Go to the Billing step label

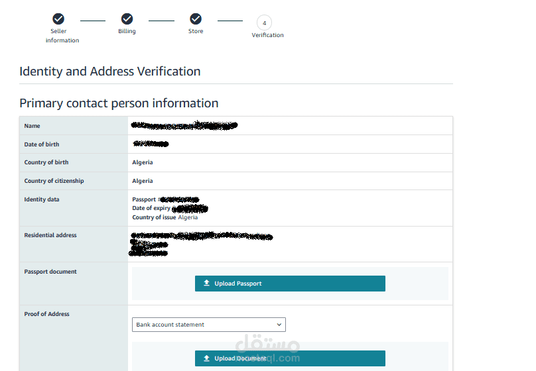pos(127,31)
